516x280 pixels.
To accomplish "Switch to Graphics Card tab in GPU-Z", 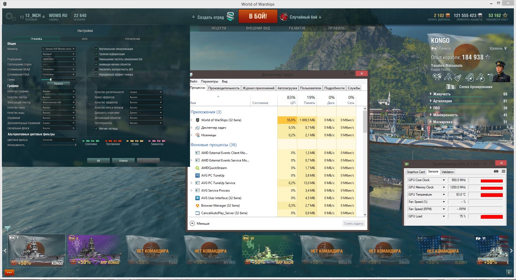I will (x=415, y=172).
